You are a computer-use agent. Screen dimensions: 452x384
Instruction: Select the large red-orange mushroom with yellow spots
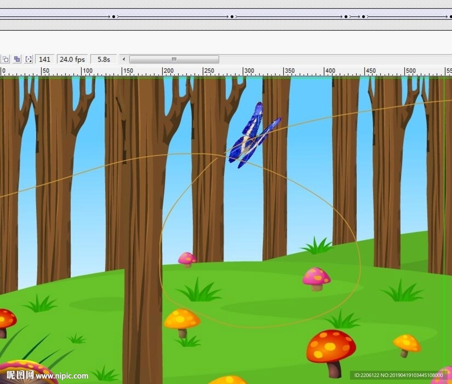331,346
